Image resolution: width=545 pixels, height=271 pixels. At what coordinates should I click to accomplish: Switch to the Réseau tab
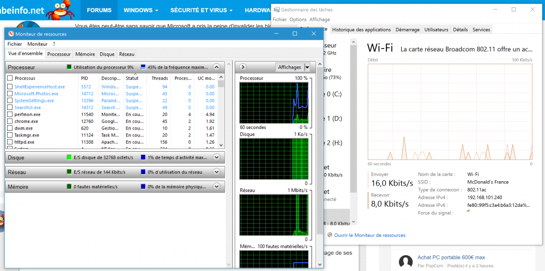126,54
